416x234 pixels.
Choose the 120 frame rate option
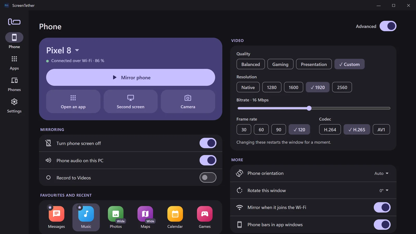pos(299,129)
